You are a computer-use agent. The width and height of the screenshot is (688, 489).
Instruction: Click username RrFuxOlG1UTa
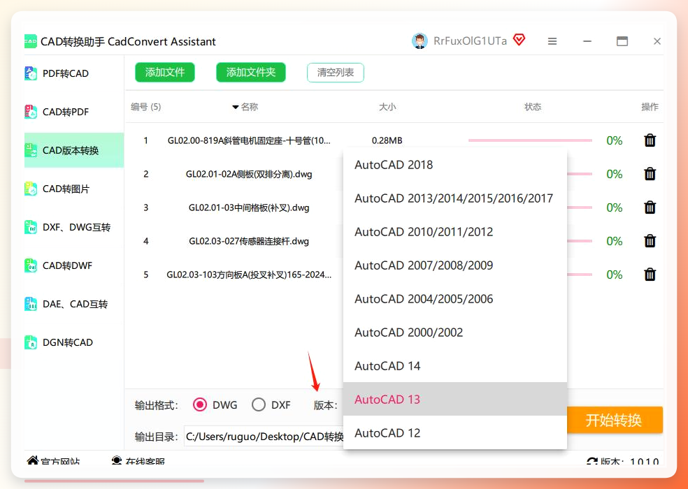(x=470, y=41)
